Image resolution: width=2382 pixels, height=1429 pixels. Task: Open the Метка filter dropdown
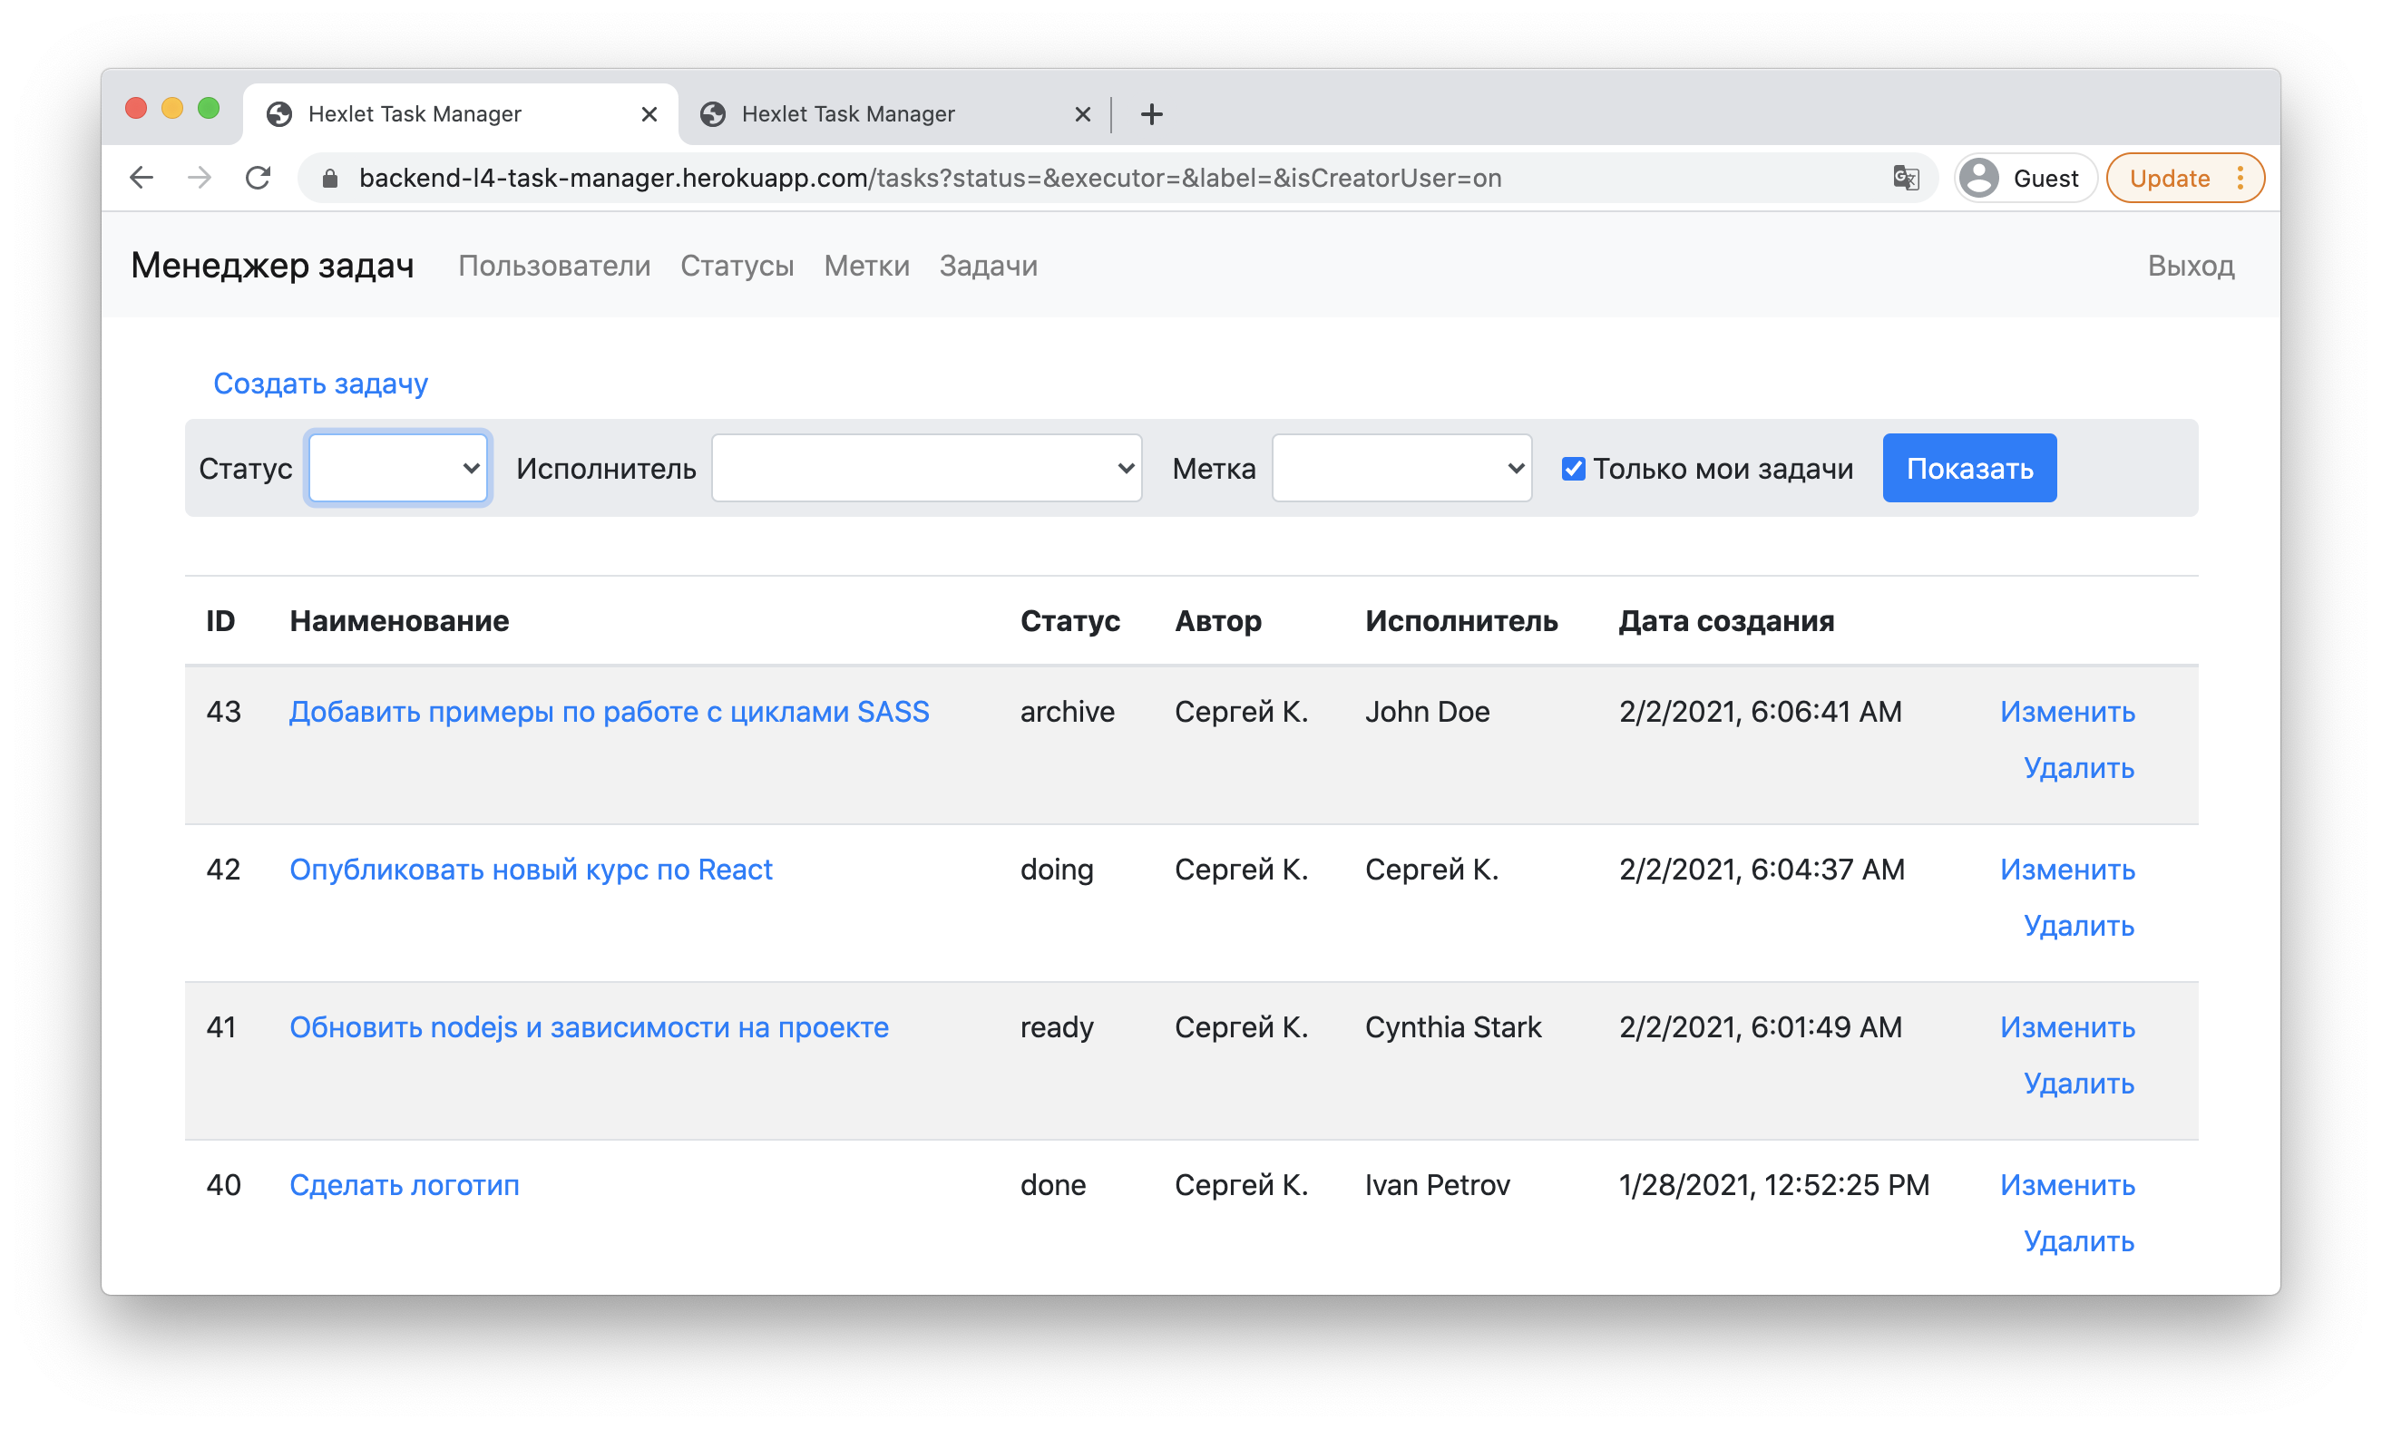[1401, 468]
